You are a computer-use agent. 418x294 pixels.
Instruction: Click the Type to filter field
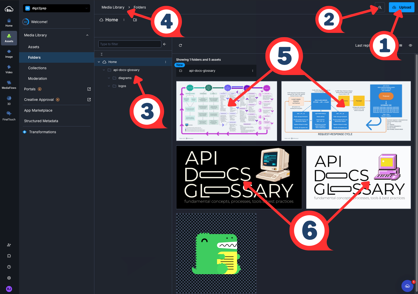point(129,44)
